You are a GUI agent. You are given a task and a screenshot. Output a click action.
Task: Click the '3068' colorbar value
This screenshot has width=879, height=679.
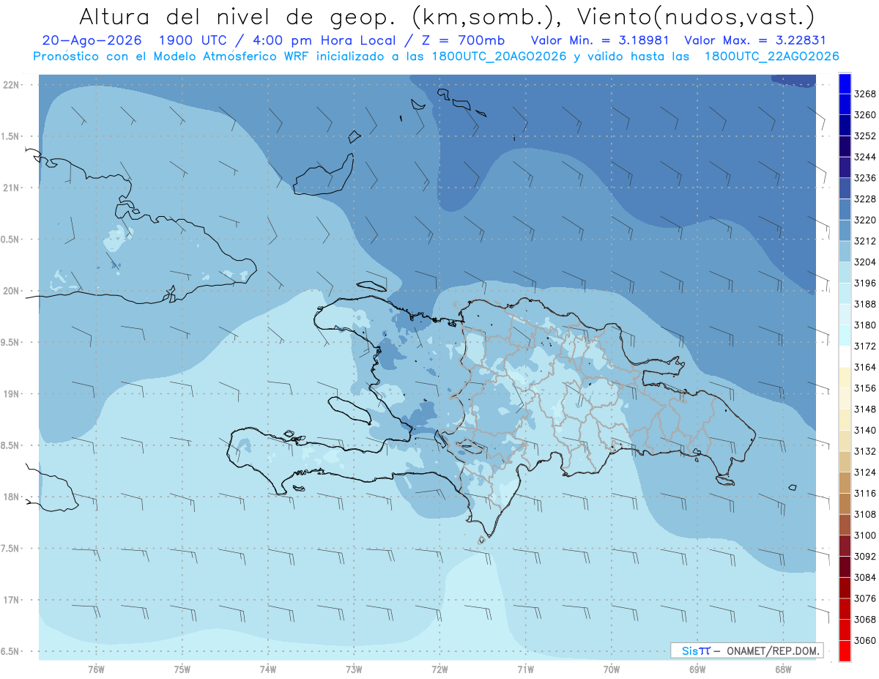[865, 620]
